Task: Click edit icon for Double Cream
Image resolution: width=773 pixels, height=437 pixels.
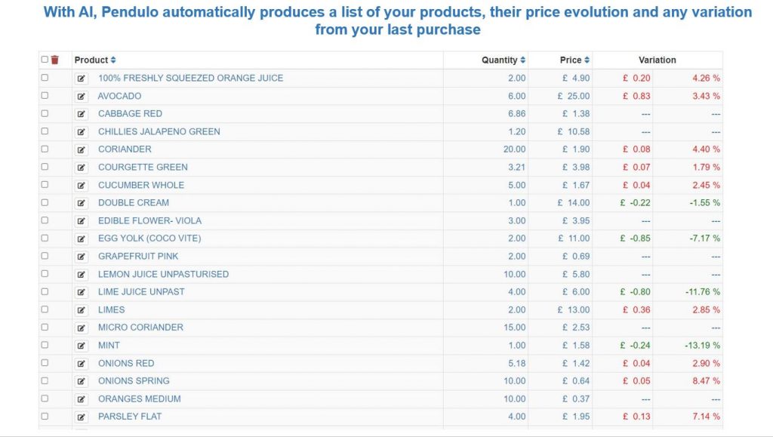Action: coord(82,203)
